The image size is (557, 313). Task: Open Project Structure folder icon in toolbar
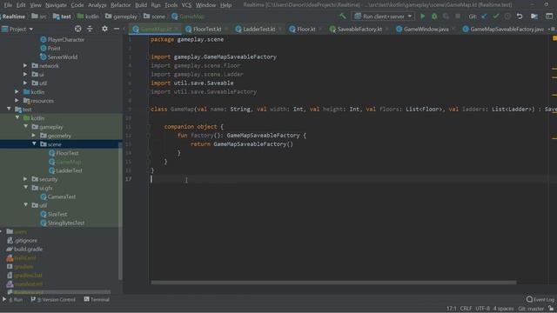click(534, 17)
